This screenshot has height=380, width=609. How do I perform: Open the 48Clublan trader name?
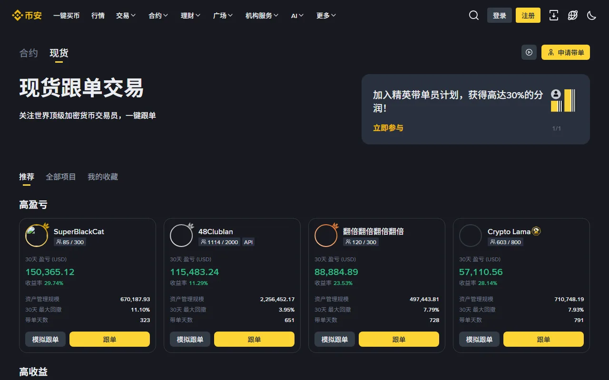[216, 232]
